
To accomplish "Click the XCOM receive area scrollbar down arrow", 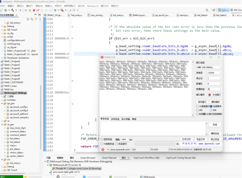I will [x=193, y=115].
